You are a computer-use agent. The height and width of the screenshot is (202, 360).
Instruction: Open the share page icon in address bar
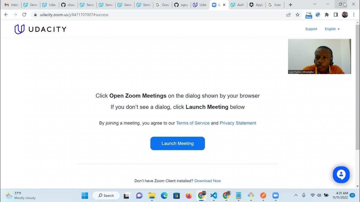pyautogui.click(x=289, y=15)
